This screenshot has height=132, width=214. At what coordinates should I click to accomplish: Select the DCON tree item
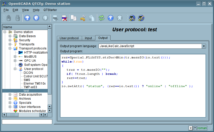[28, 73]
